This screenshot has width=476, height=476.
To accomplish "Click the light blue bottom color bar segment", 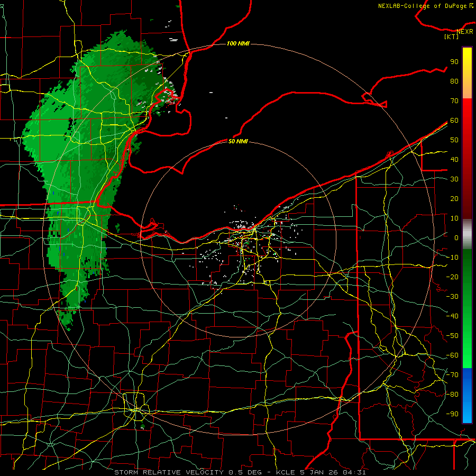I will click(x=467, y=413).
